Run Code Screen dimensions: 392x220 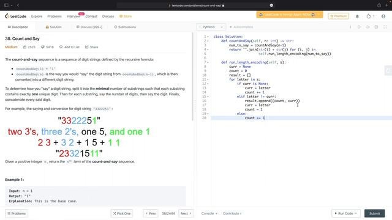[346, 213]
